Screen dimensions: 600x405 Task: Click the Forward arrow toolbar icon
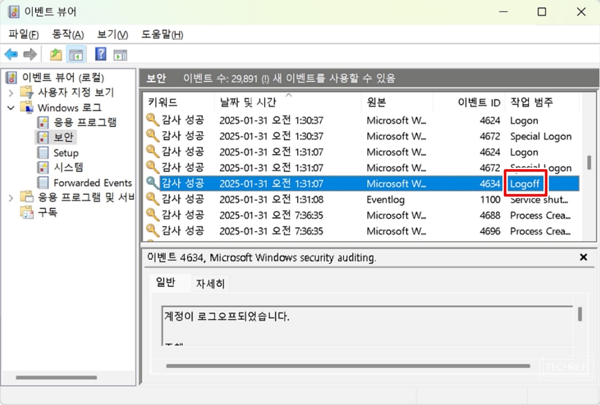tap(30, 54)
